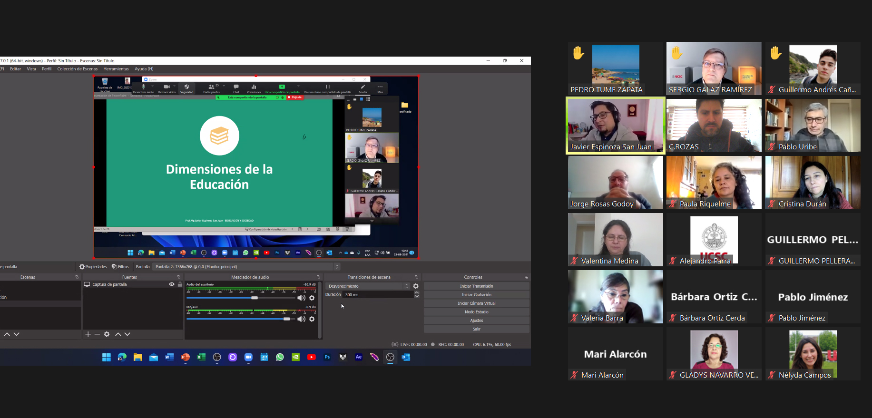The width and height of the screenshot is (872, 418).
Task: Select Javier Espinoza San Juan video tile
Action: coord(615,126)
